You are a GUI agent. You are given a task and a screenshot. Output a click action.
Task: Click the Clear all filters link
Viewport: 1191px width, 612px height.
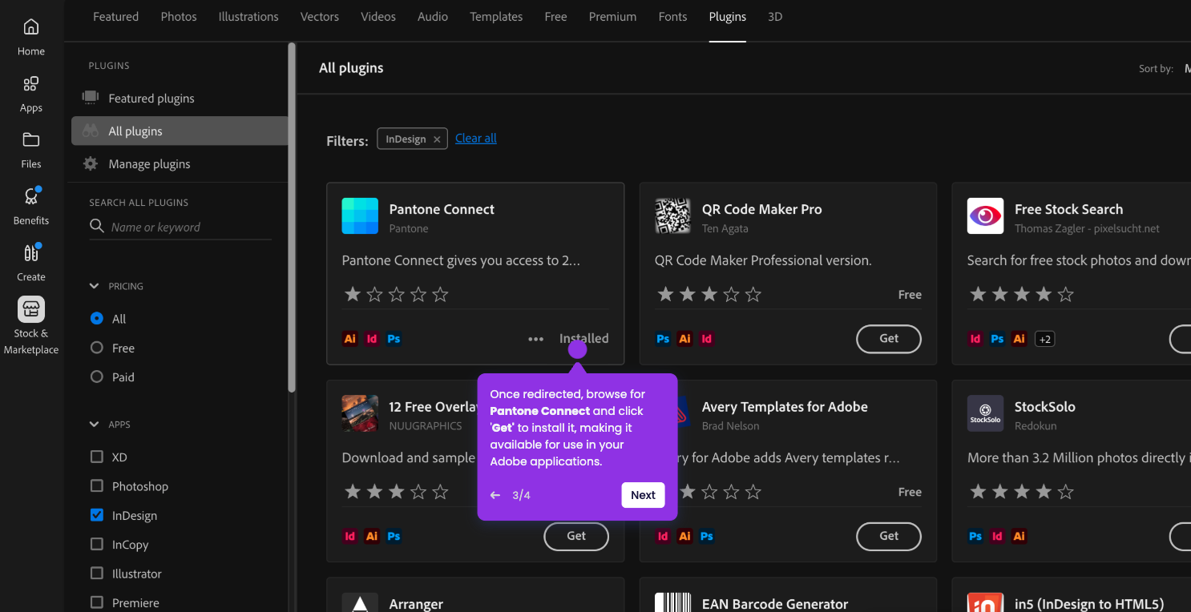point(476,139)
